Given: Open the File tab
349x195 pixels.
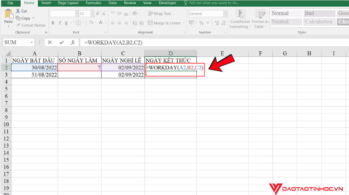Looking at the screenshot, I should tap(10, 3).
